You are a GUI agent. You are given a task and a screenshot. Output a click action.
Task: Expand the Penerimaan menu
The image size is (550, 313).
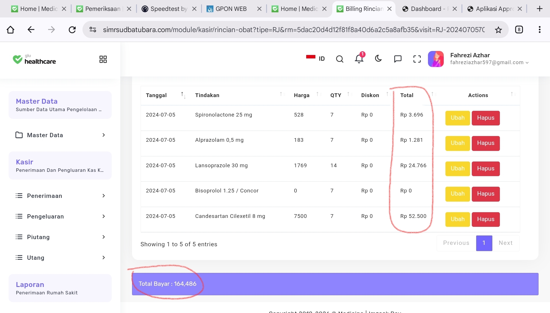(60, 196)
